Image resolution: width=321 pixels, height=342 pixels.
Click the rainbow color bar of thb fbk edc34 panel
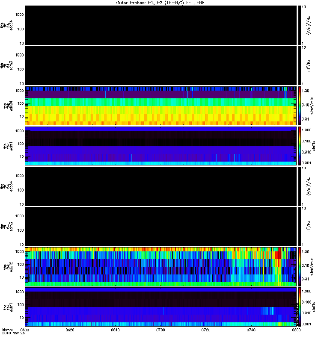299,106
